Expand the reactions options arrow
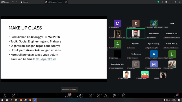 click(x=101, y=95)
